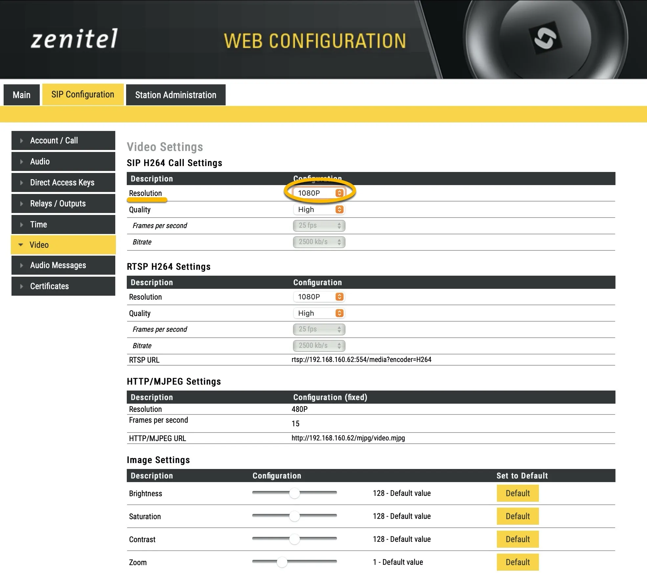Image resolution: width=647 pixels, height=573 pixels.
Task: Open the RTSP H264 Quality dropdown
Action: [319, 313]
